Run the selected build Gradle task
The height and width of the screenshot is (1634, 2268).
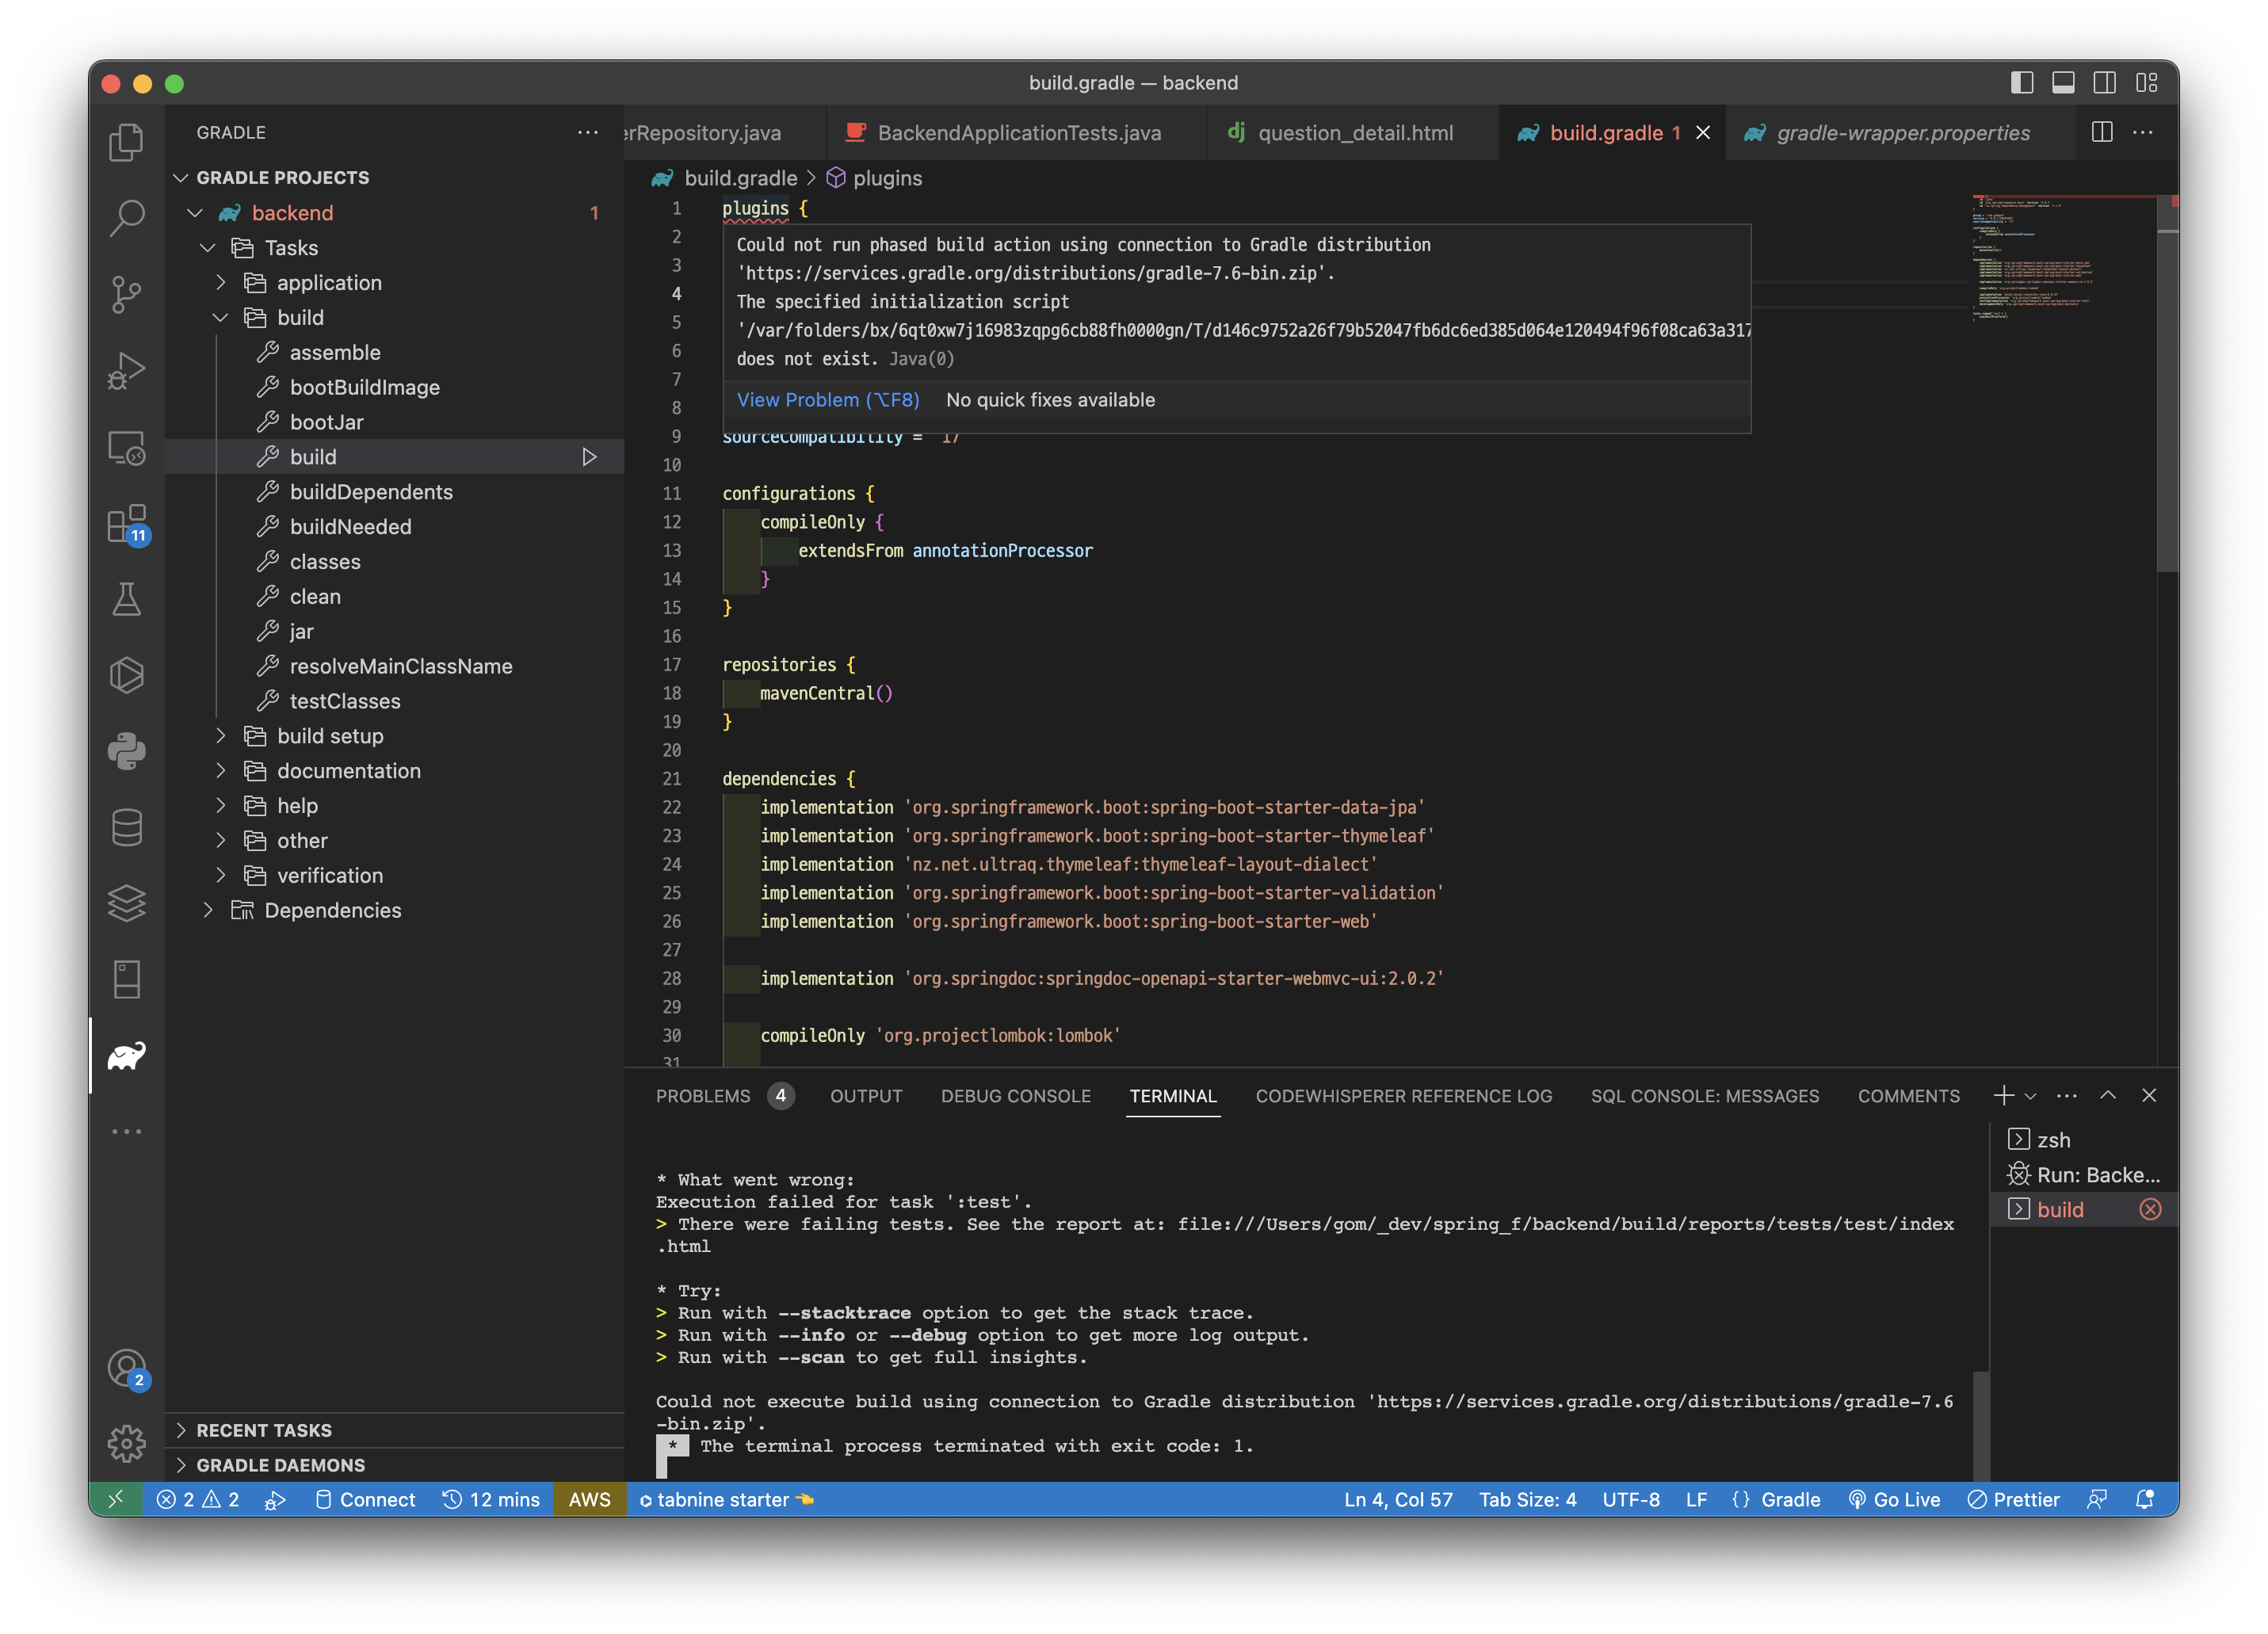tap(589, 457)
